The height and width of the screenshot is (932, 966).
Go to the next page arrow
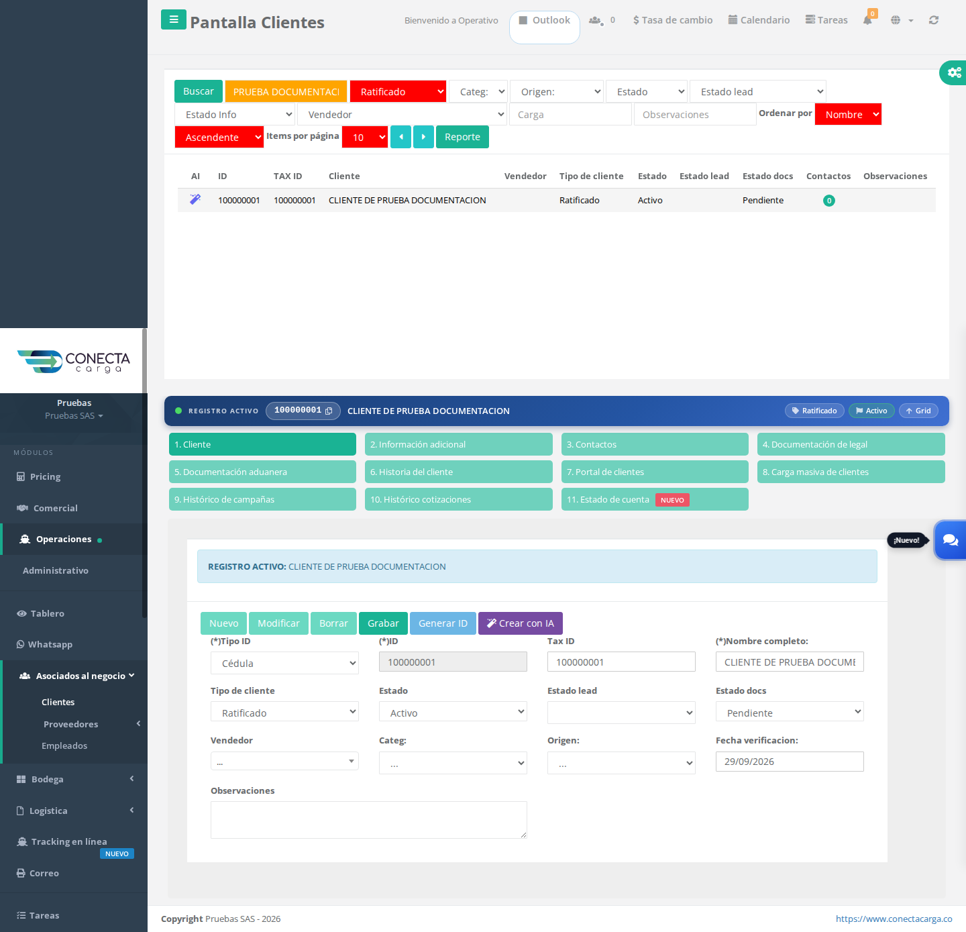423,137
